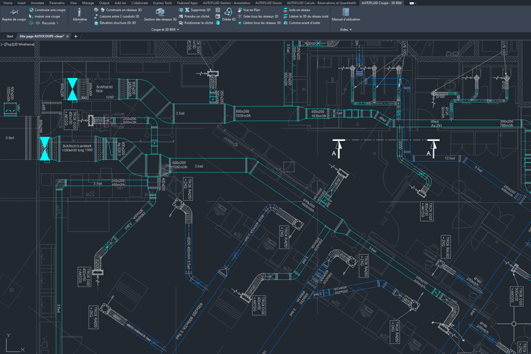Viewport: 531px width, 354px height.
Task: Open Gestion des réseaux 3D
Action: coord(160,13)
